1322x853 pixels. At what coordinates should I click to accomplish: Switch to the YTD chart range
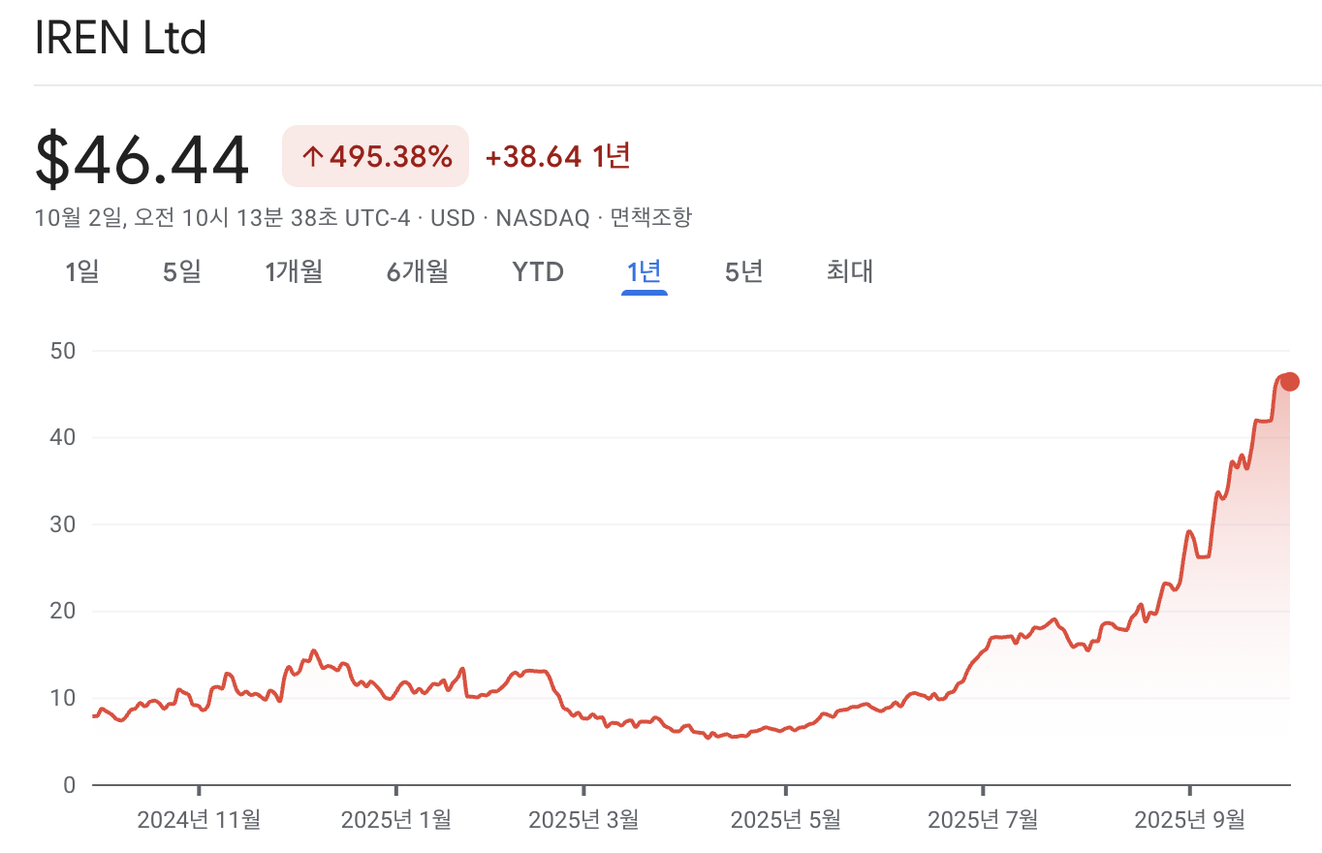coord(538,272)
